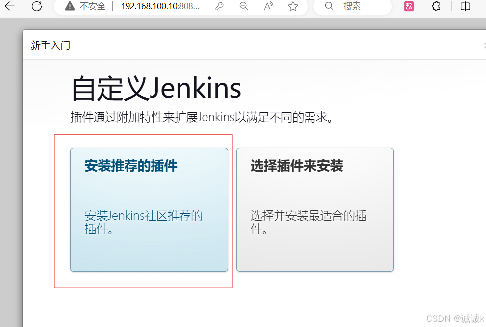Add page to favorites with star icon
The width and height of the screenshot is (486, 327).
coord(293,6)
